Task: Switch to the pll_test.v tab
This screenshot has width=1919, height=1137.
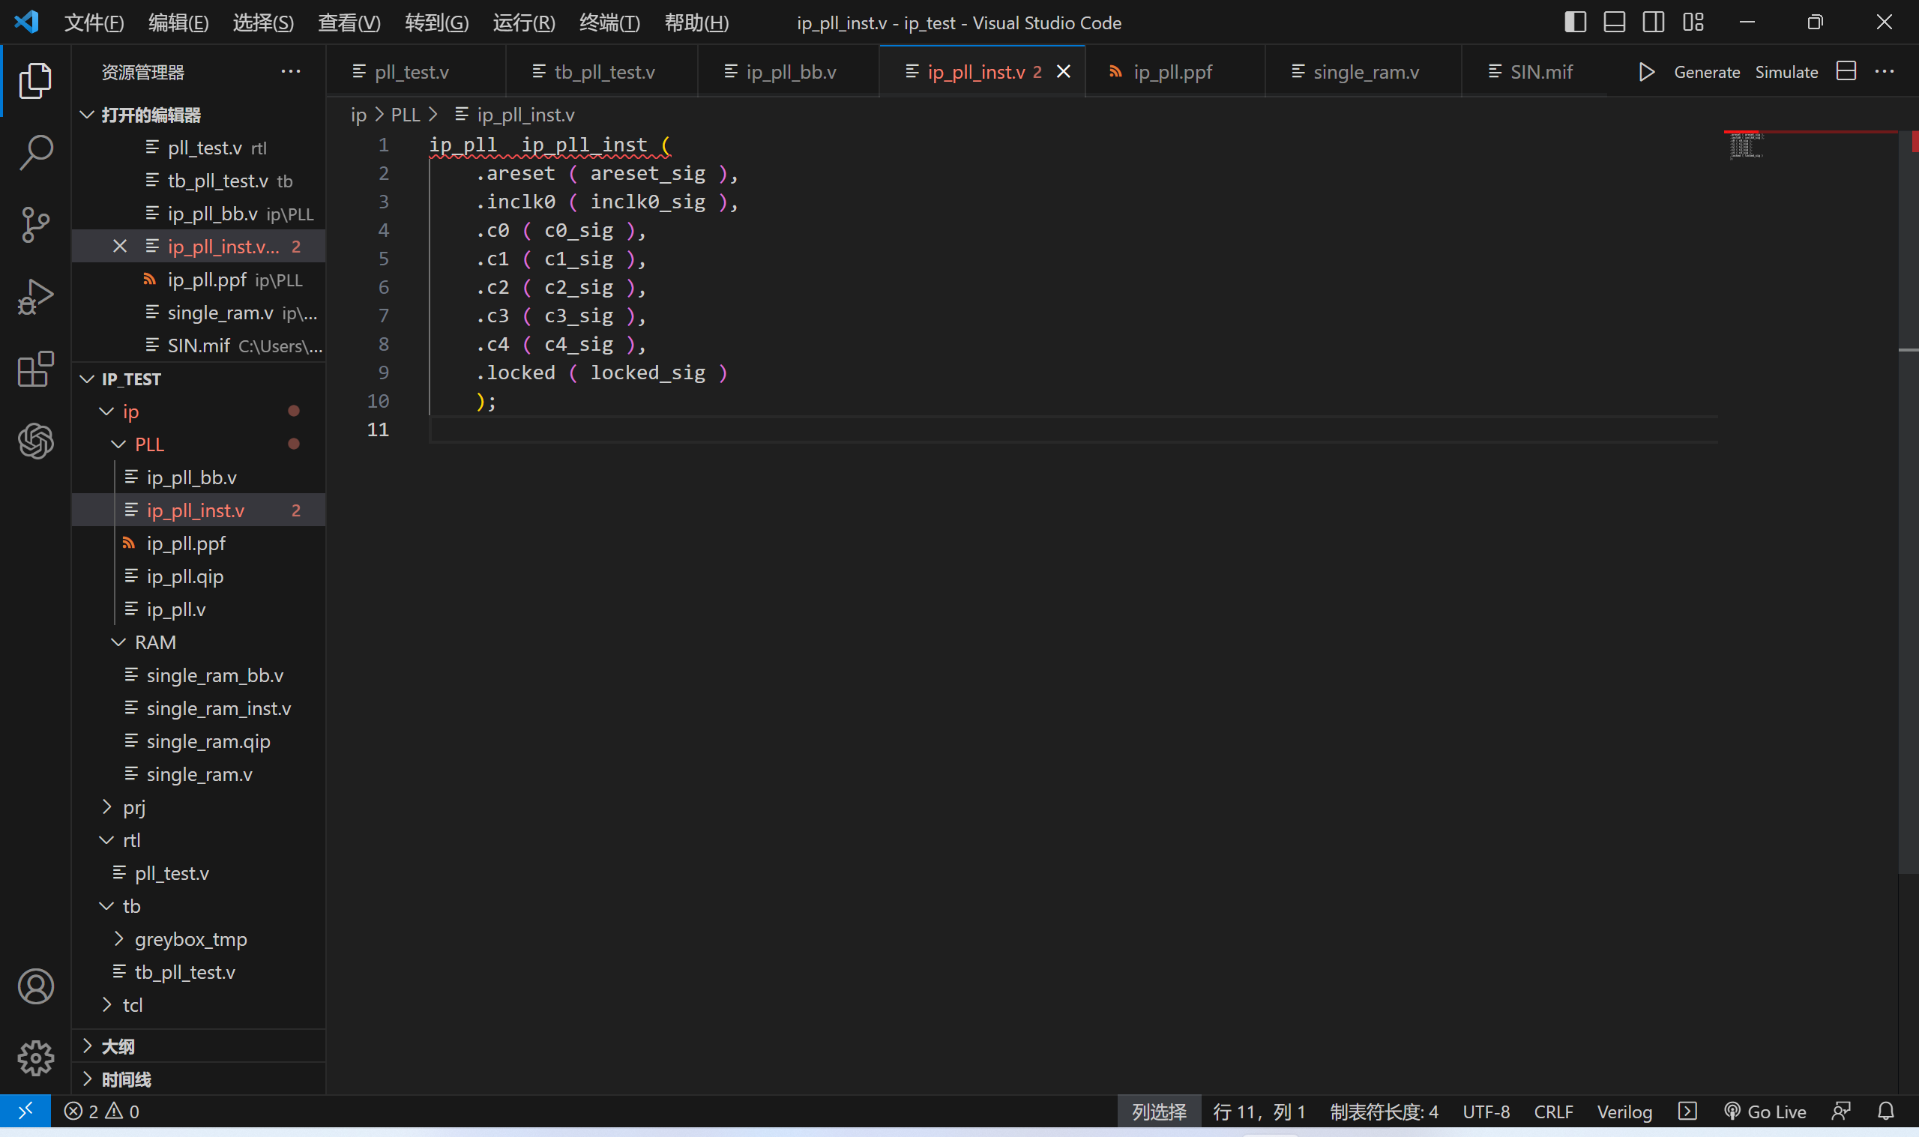Action: (x=416, y=72)
